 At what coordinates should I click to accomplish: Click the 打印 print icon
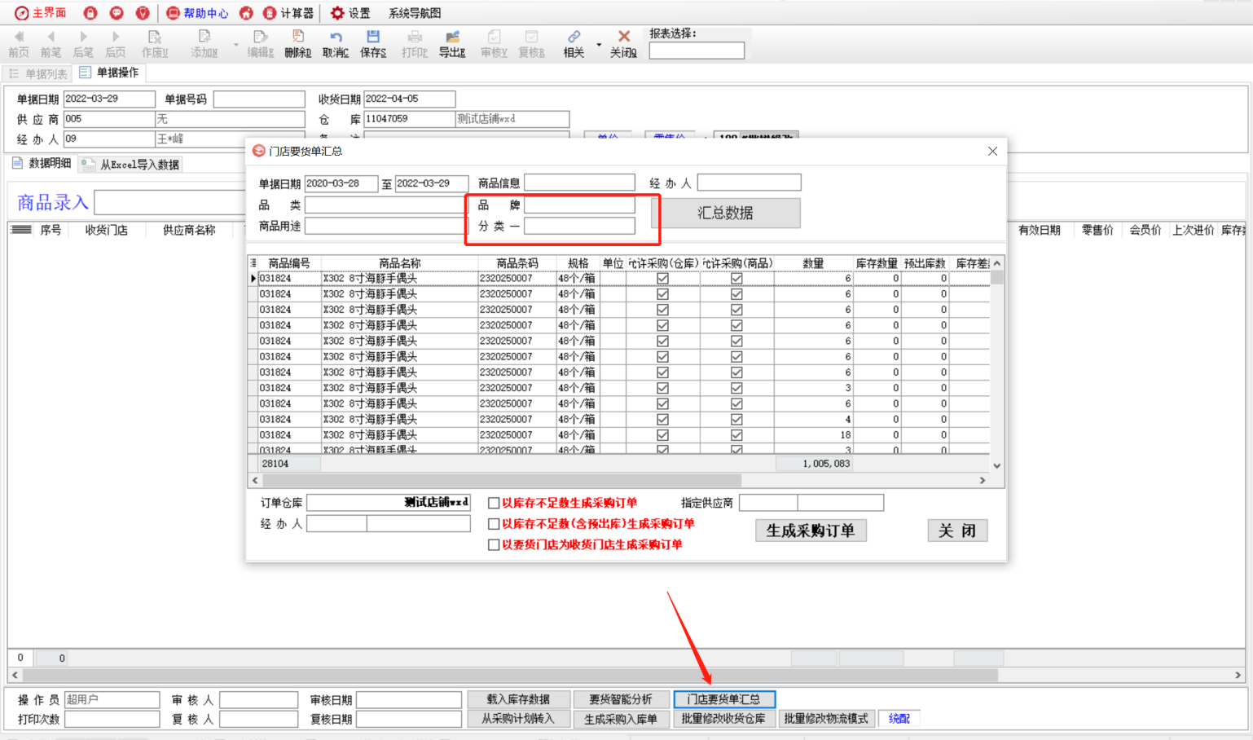point(415,37)
